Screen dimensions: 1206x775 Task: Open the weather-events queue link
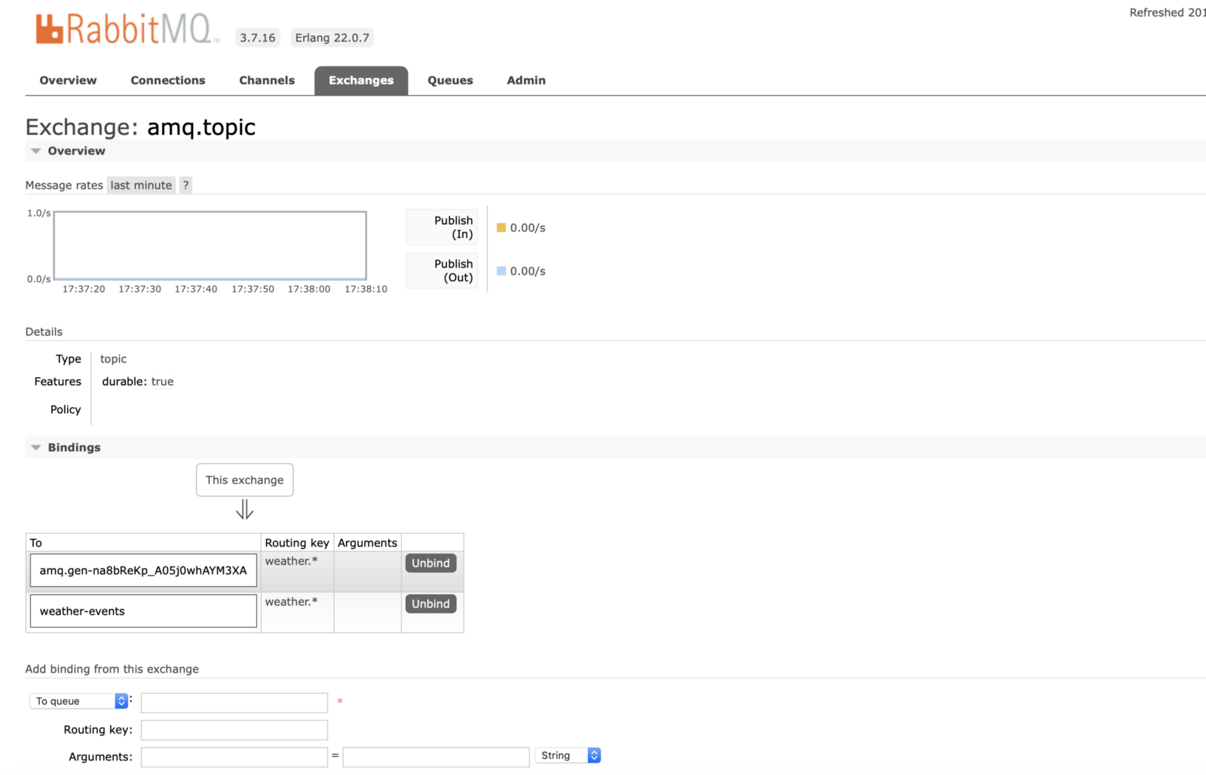click(x=83, y=611)
